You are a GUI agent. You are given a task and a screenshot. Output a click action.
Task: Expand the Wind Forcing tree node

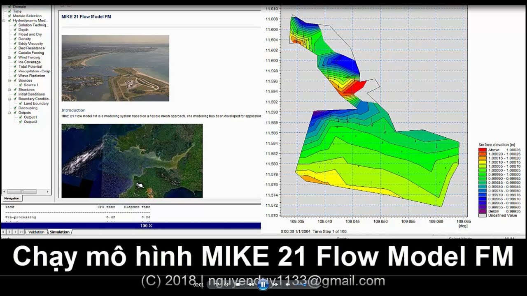pyautogui.click(x=9, y=58)
